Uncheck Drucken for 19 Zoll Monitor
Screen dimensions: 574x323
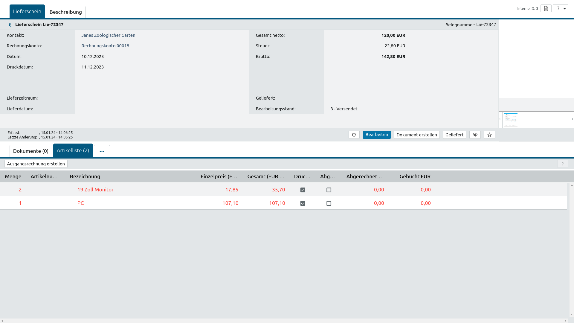coord(303,190)
